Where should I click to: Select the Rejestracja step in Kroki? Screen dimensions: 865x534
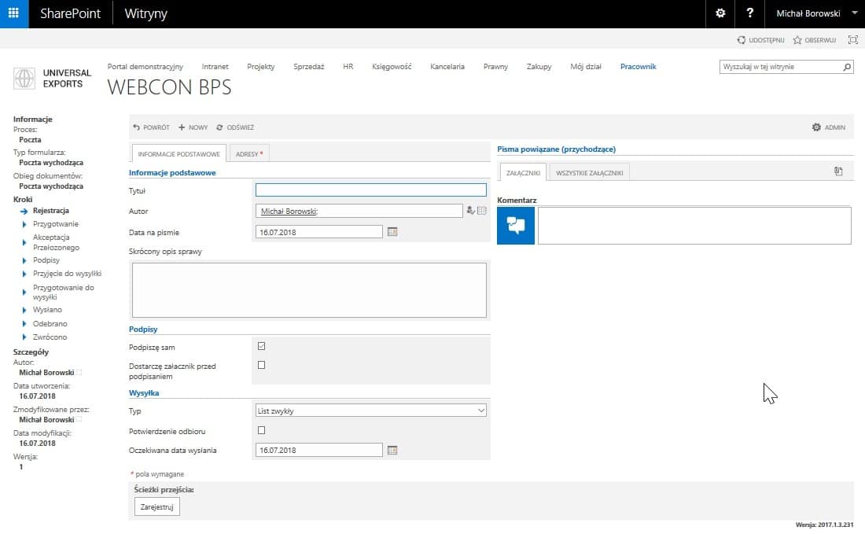tap(51, 211)
